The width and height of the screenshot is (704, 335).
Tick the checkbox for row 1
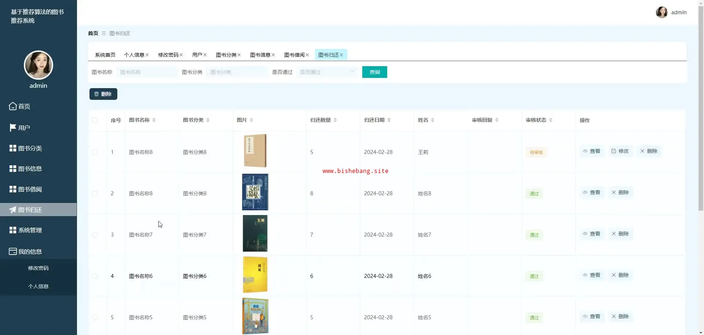[x=95, y=152]
